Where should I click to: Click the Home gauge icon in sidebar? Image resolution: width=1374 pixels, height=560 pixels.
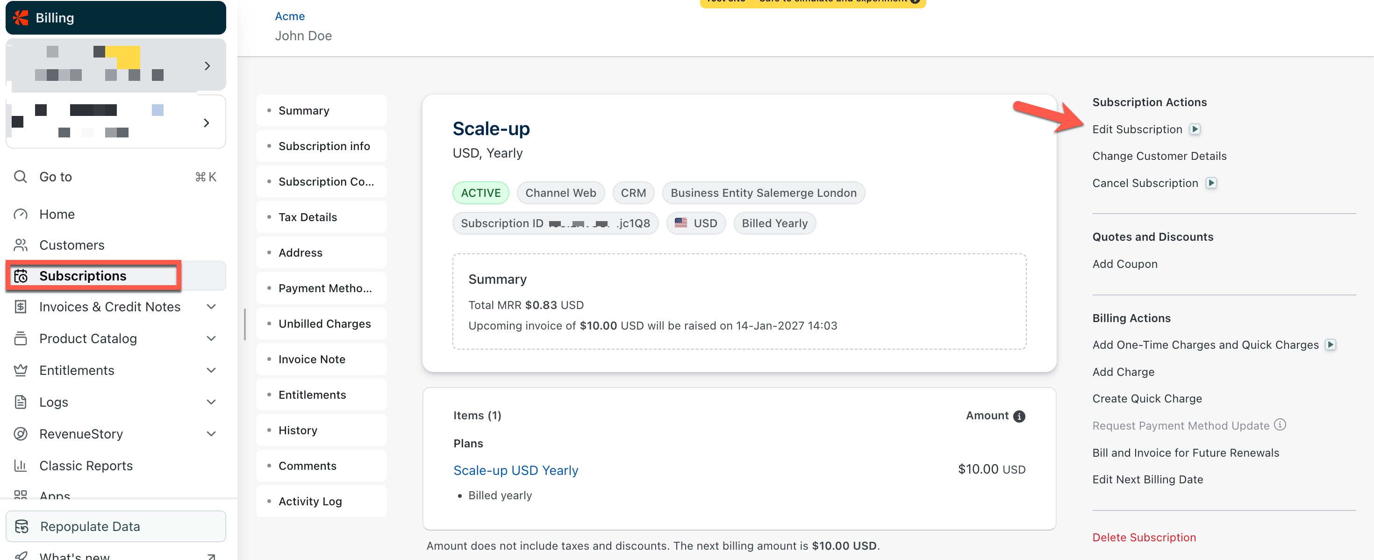click(20, 214)
